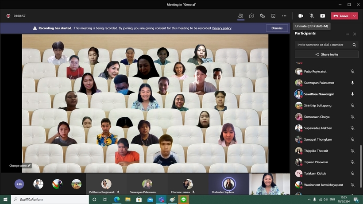Toggle the camera on or off
Viewport: 363px width, 204px height.
[x=301, y=16]
